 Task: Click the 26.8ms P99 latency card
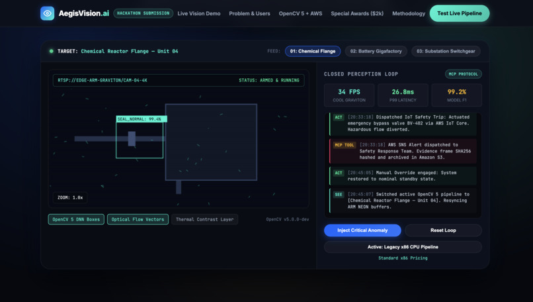click(x=403, y=95)
